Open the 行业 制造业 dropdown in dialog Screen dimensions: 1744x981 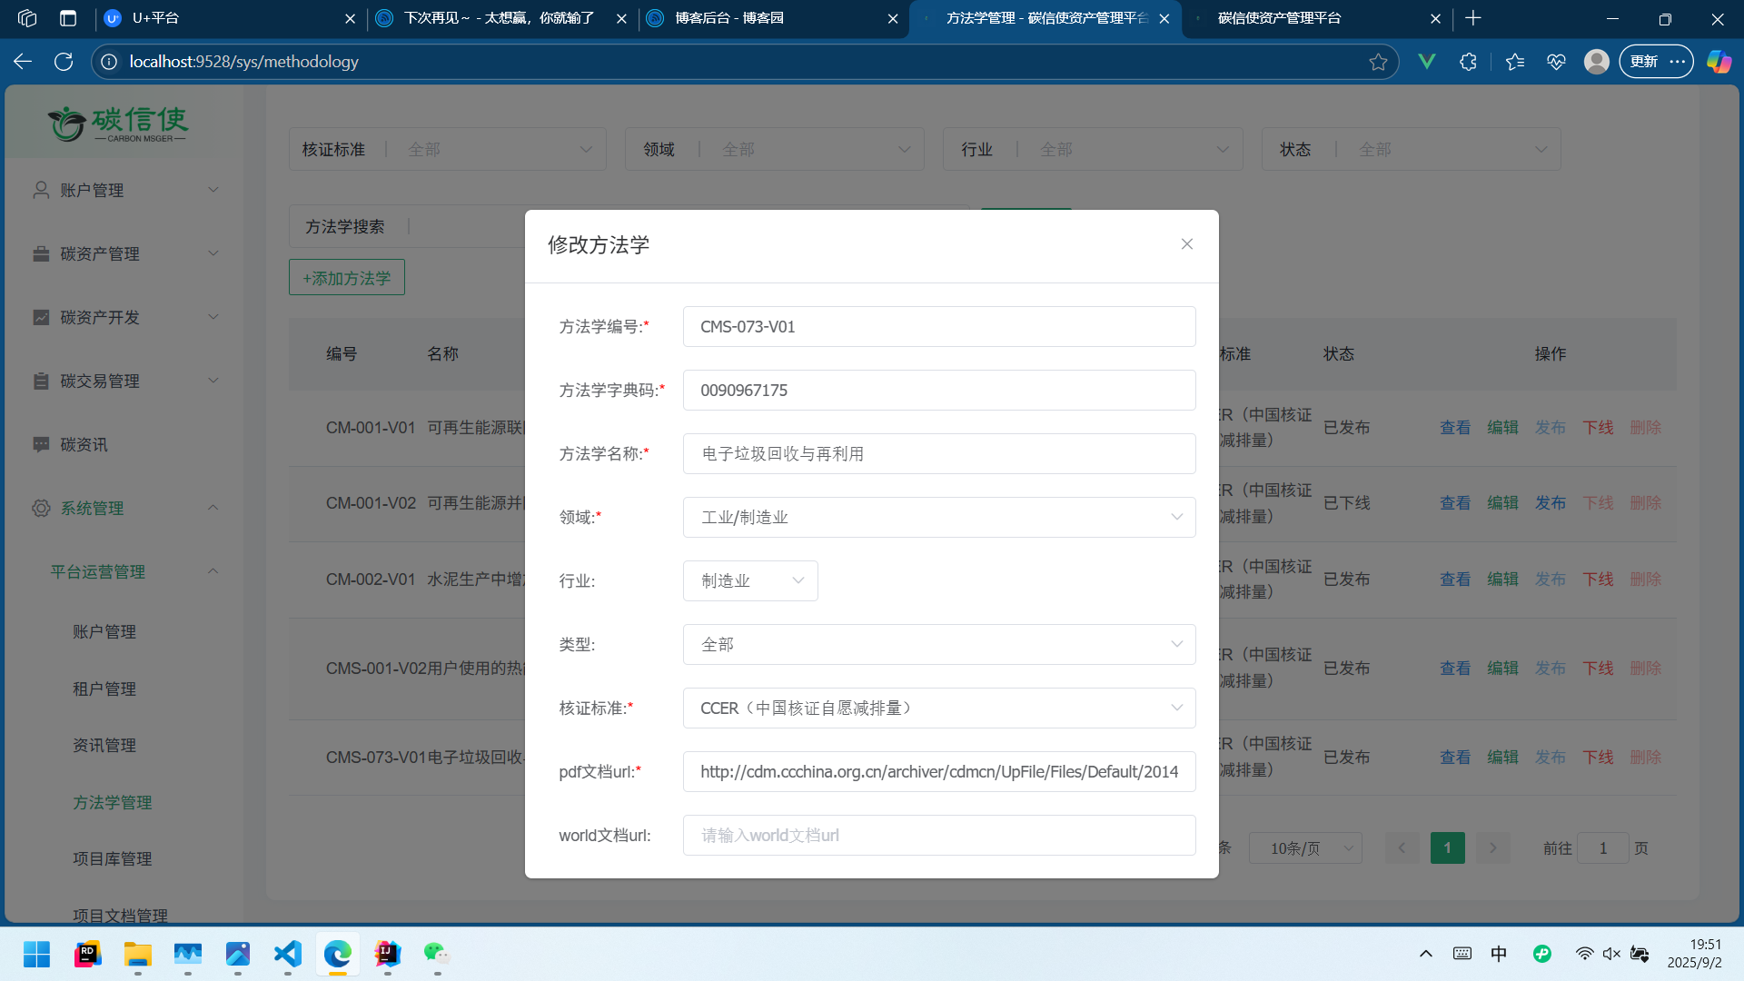click(750, 580)
